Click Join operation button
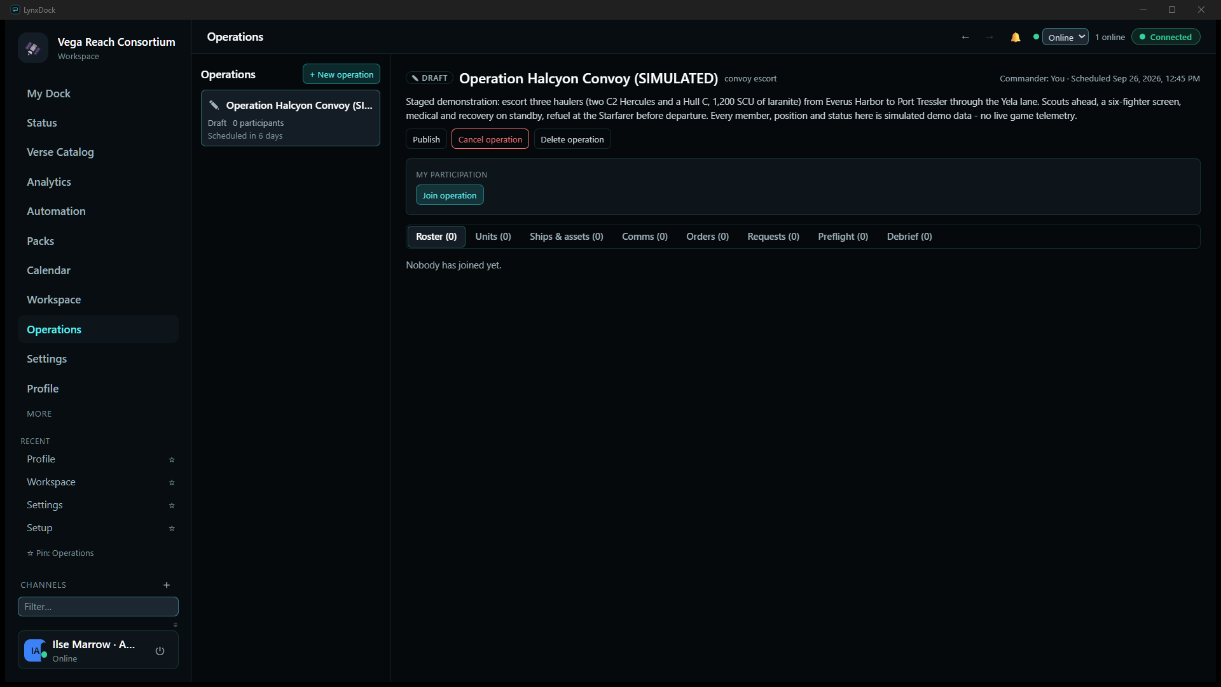Screen dimensions: 1221x687 point(450,195)
